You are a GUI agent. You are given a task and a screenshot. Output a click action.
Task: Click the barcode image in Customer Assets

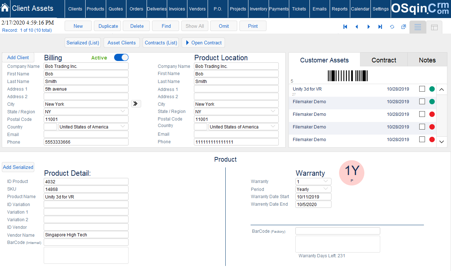tap(348, 76)
